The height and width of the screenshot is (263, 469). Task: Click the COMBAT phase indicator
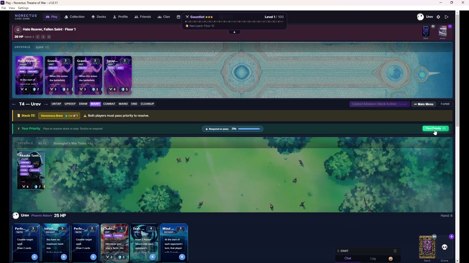click(x=109, y=104)
